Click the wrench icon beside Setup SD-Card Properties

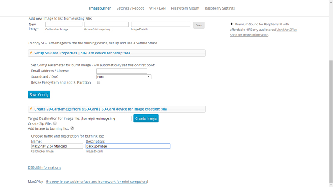point(31,53)
